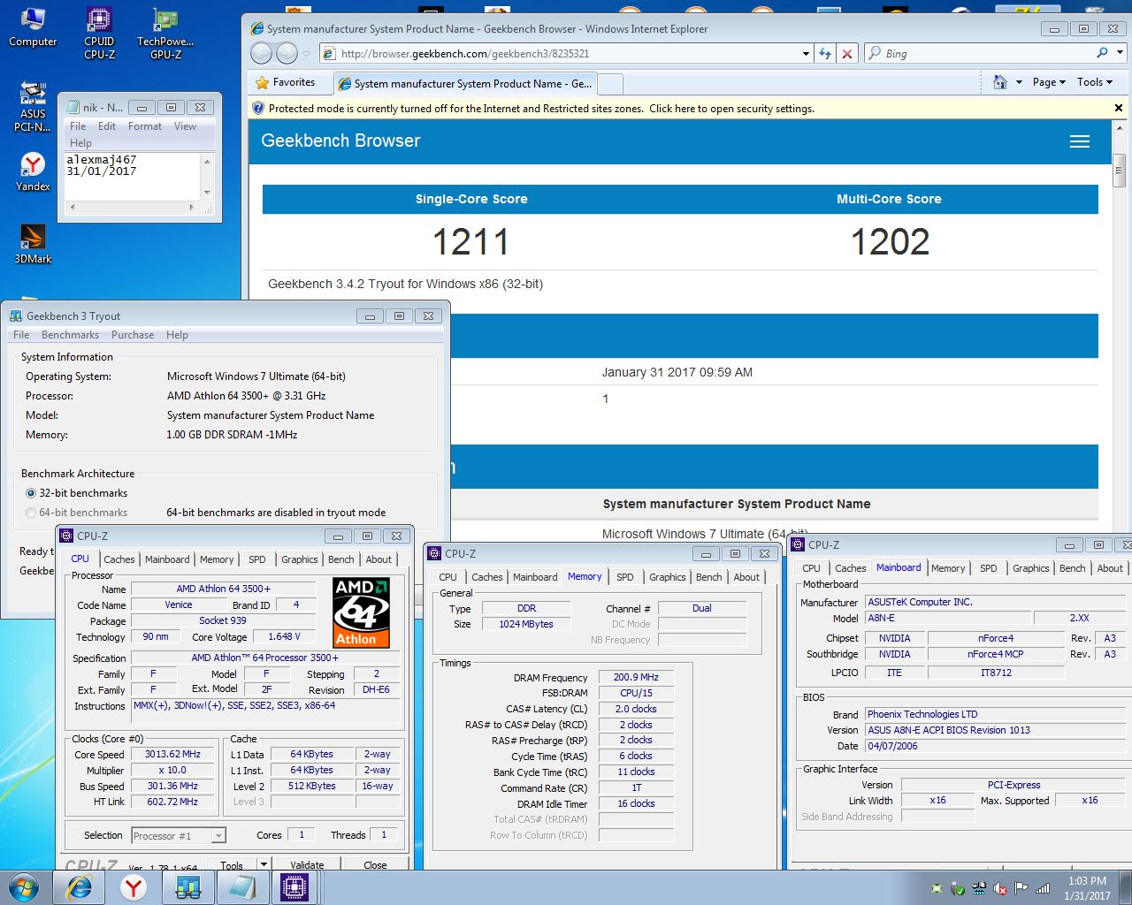Click the Yandex browser taskbar icon
Image resolution: width=1132 pixels, height=905 pixels.
click(x=134, y=887)
